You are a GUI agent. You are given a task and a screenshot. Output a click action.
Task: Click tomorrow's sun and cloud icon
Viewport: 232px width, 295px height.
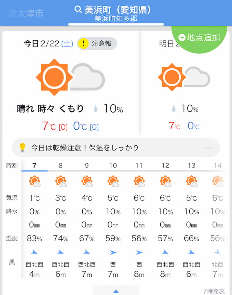[x=184, y=77]
